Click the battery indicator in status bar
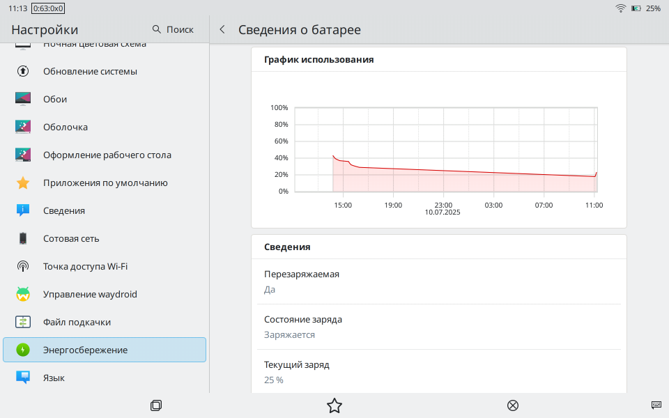669x418 pixels. [636, 8]
